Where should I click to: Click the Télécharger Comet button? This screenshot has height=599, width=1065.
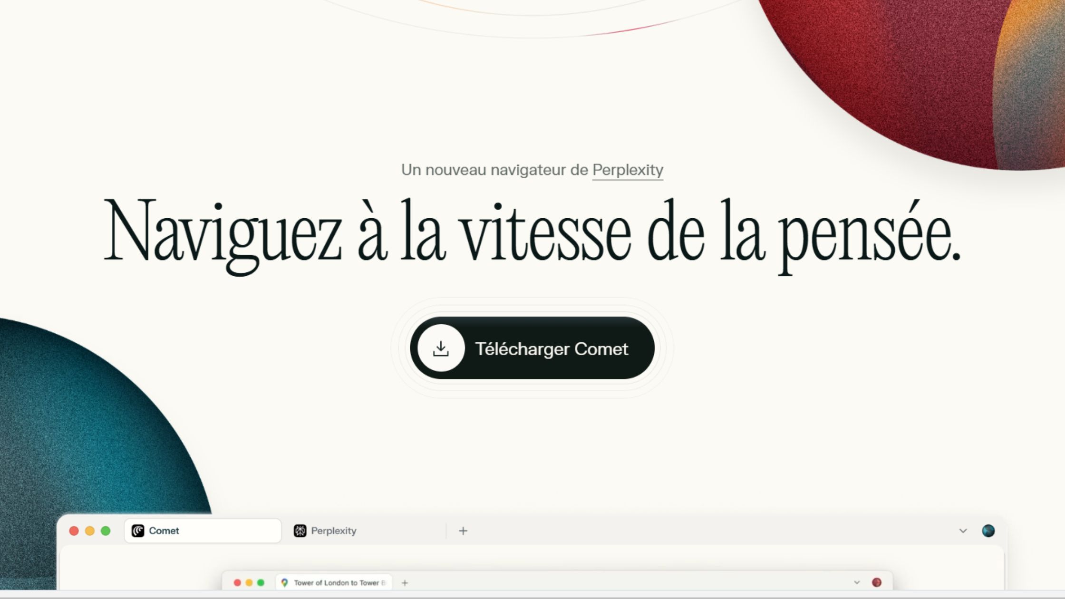click(x=551, y=348)
